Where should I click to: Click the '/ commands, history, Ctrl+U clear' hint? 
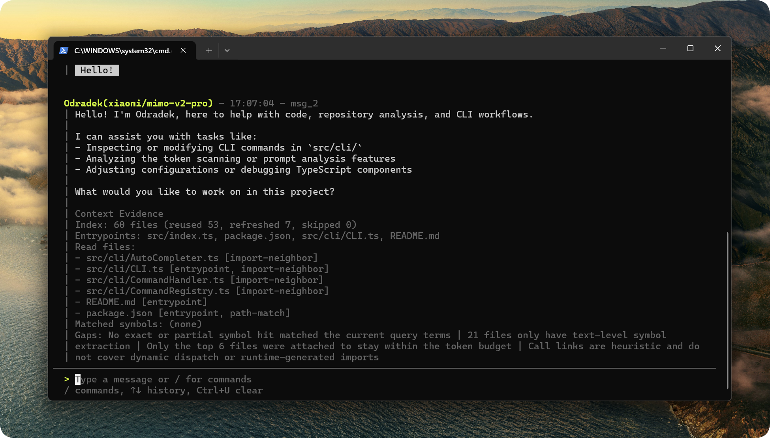coord(164,390)
